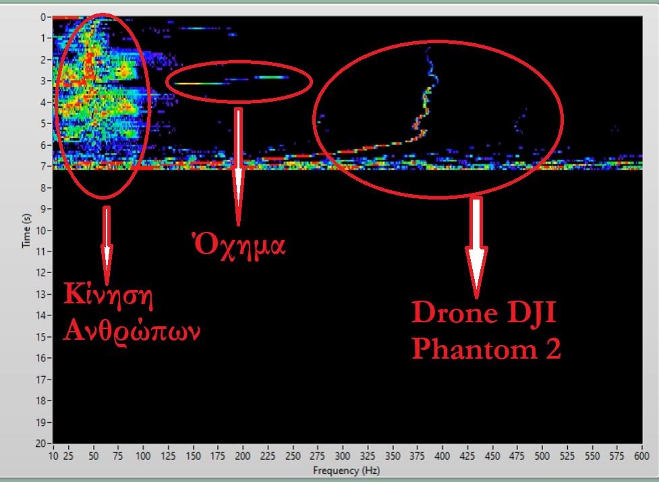Select the 225 label on Frequency axis

[x=268, y=456]
